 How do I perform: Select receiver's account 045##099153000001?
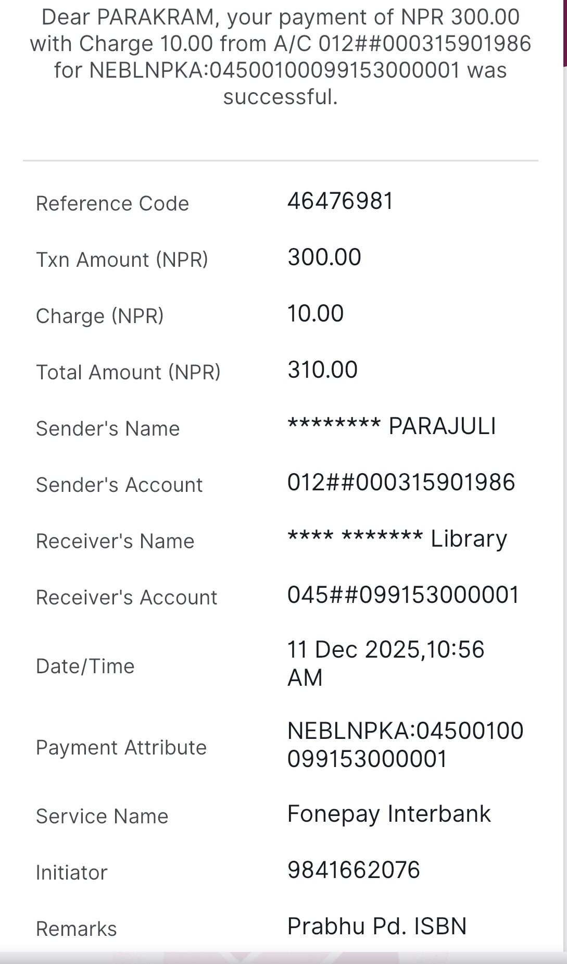click(403, 595)
